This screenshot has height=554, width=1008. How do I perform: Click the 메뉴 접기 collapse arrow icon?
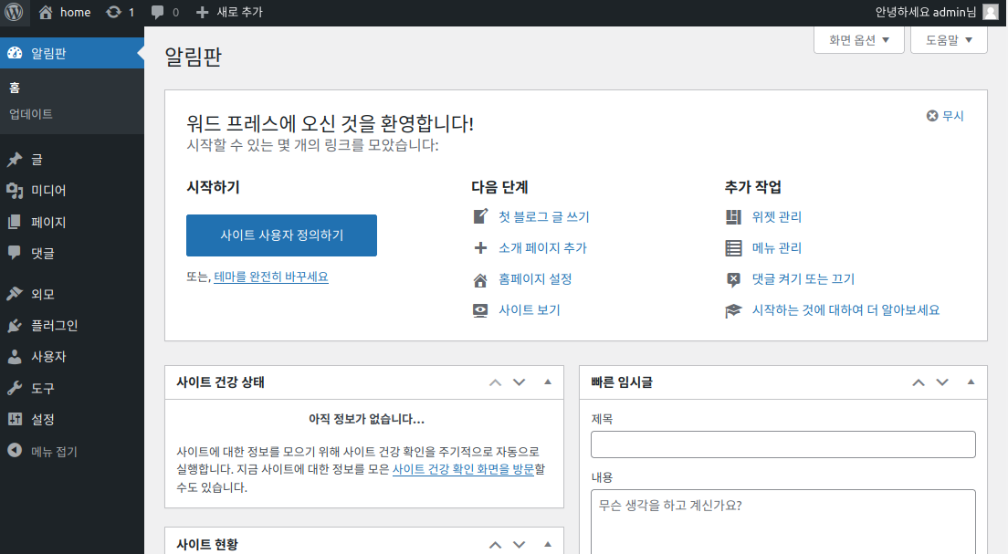tap(14, 451)
